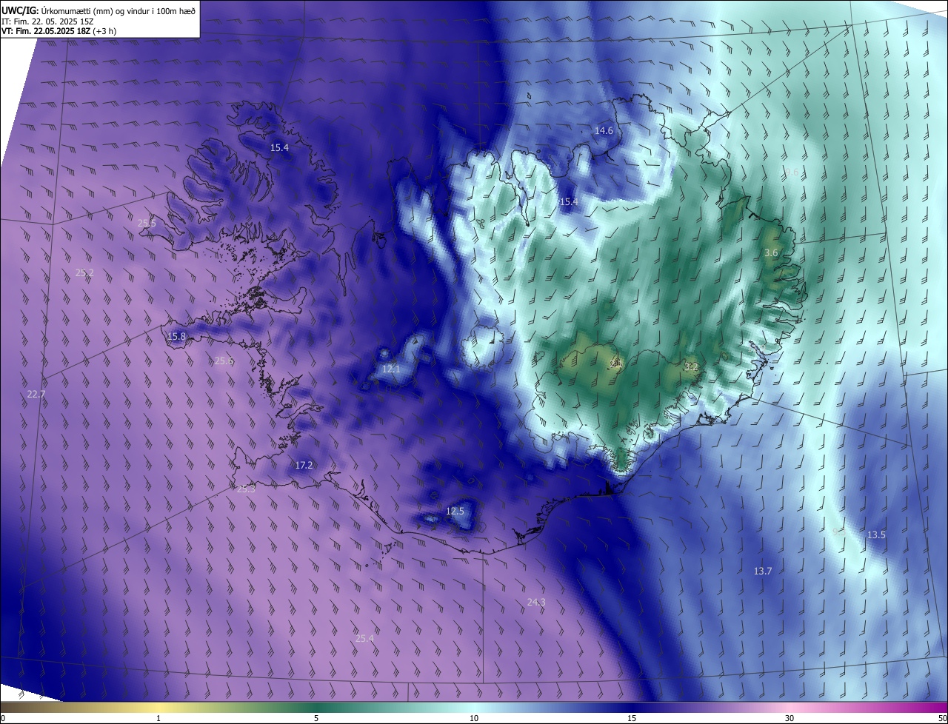This screenshot has height=724, width=948.
Task: Click the 25.6 value label
Action: [x=224, y=361]
